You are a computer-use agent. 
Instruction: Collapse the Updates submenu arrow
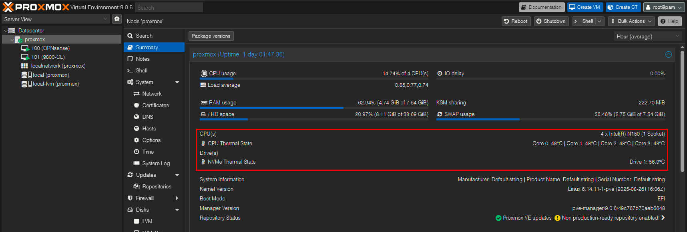coord(177,175)
